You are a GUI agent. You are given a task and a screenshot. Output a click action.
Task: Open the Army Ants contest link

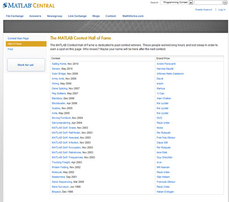pyautogui.click(x=58, y=79)
